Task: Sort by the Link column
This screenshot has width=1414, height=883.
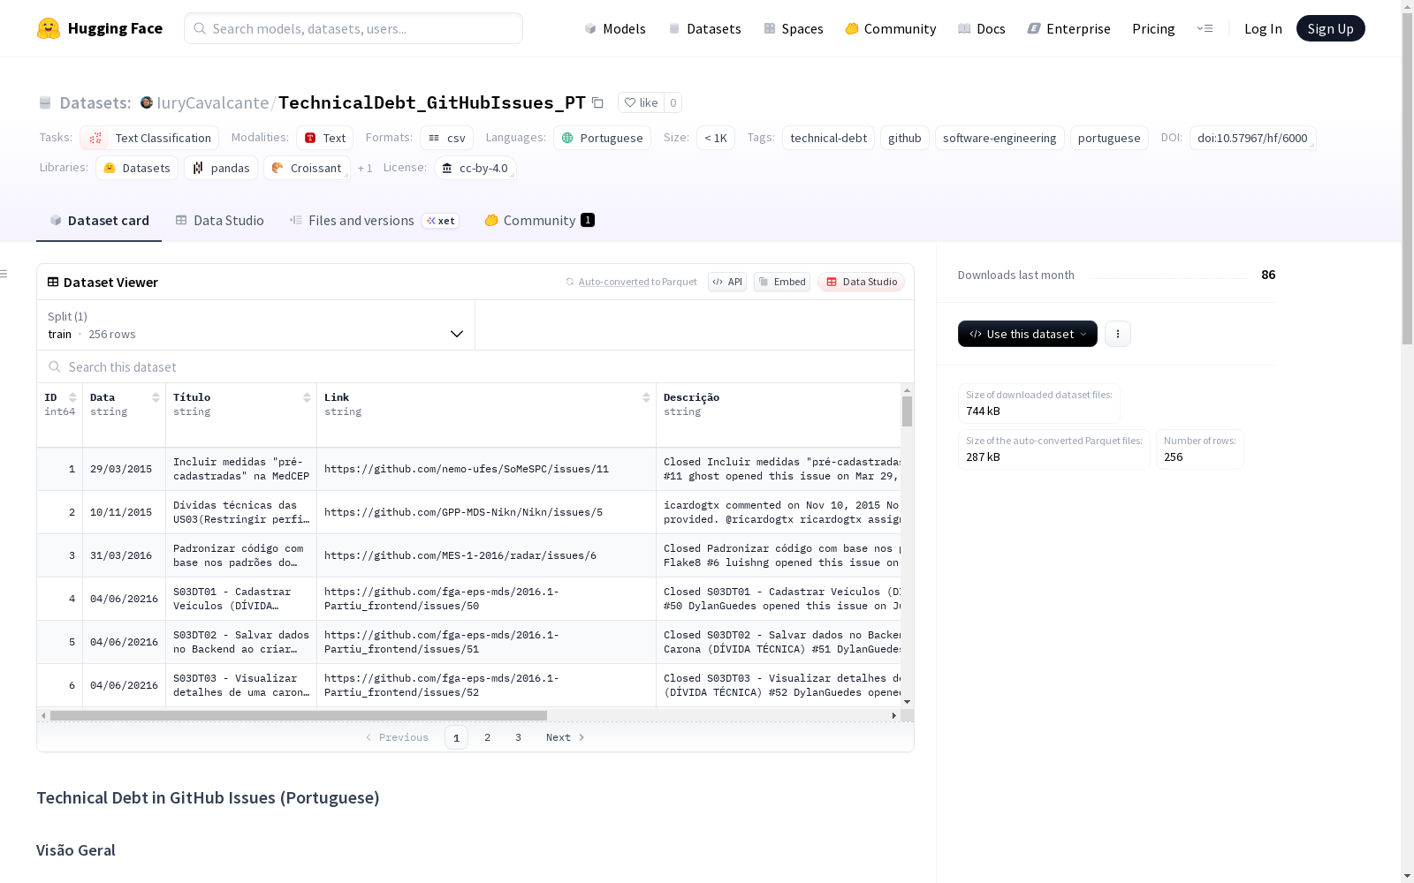Action: point(646,397)
